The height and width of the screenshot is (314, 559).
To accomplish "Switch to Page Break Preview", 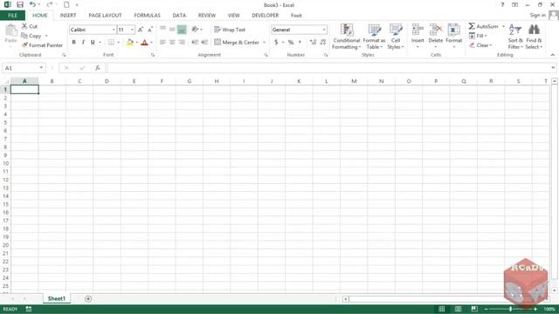I will point(474,309).
